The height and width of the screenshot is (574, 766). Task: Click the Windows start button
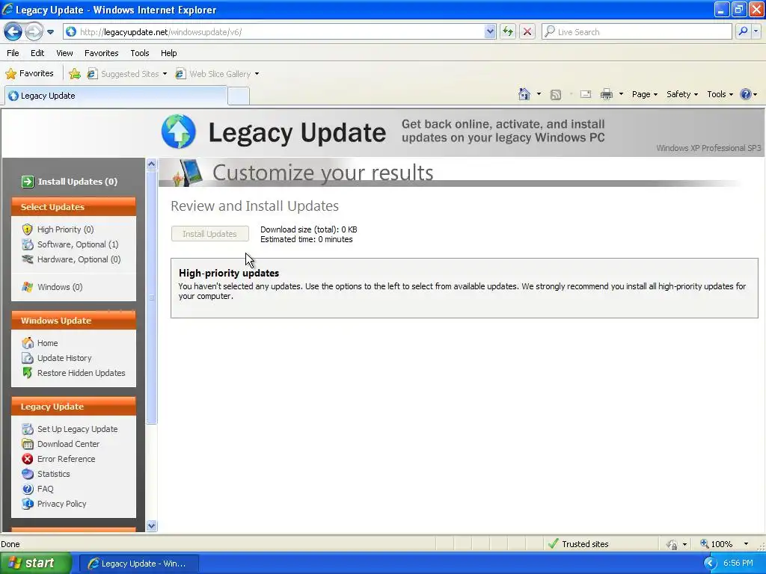[36, 564]
